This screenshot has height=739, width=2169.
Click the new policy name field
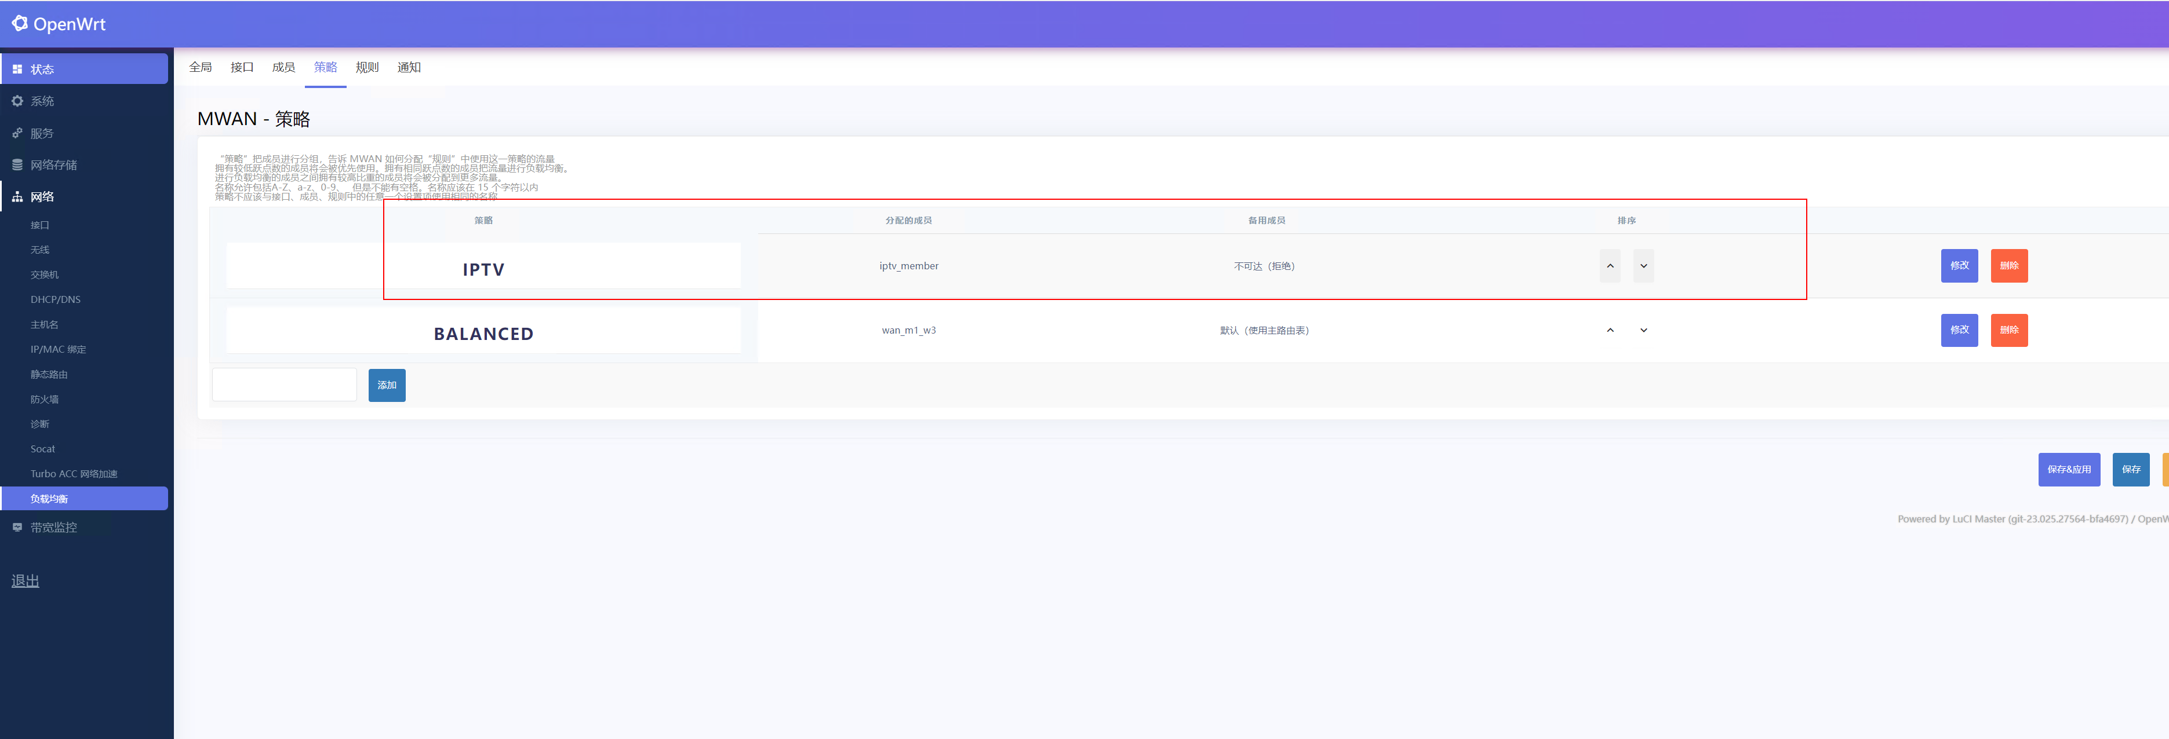tap(285, 385)
